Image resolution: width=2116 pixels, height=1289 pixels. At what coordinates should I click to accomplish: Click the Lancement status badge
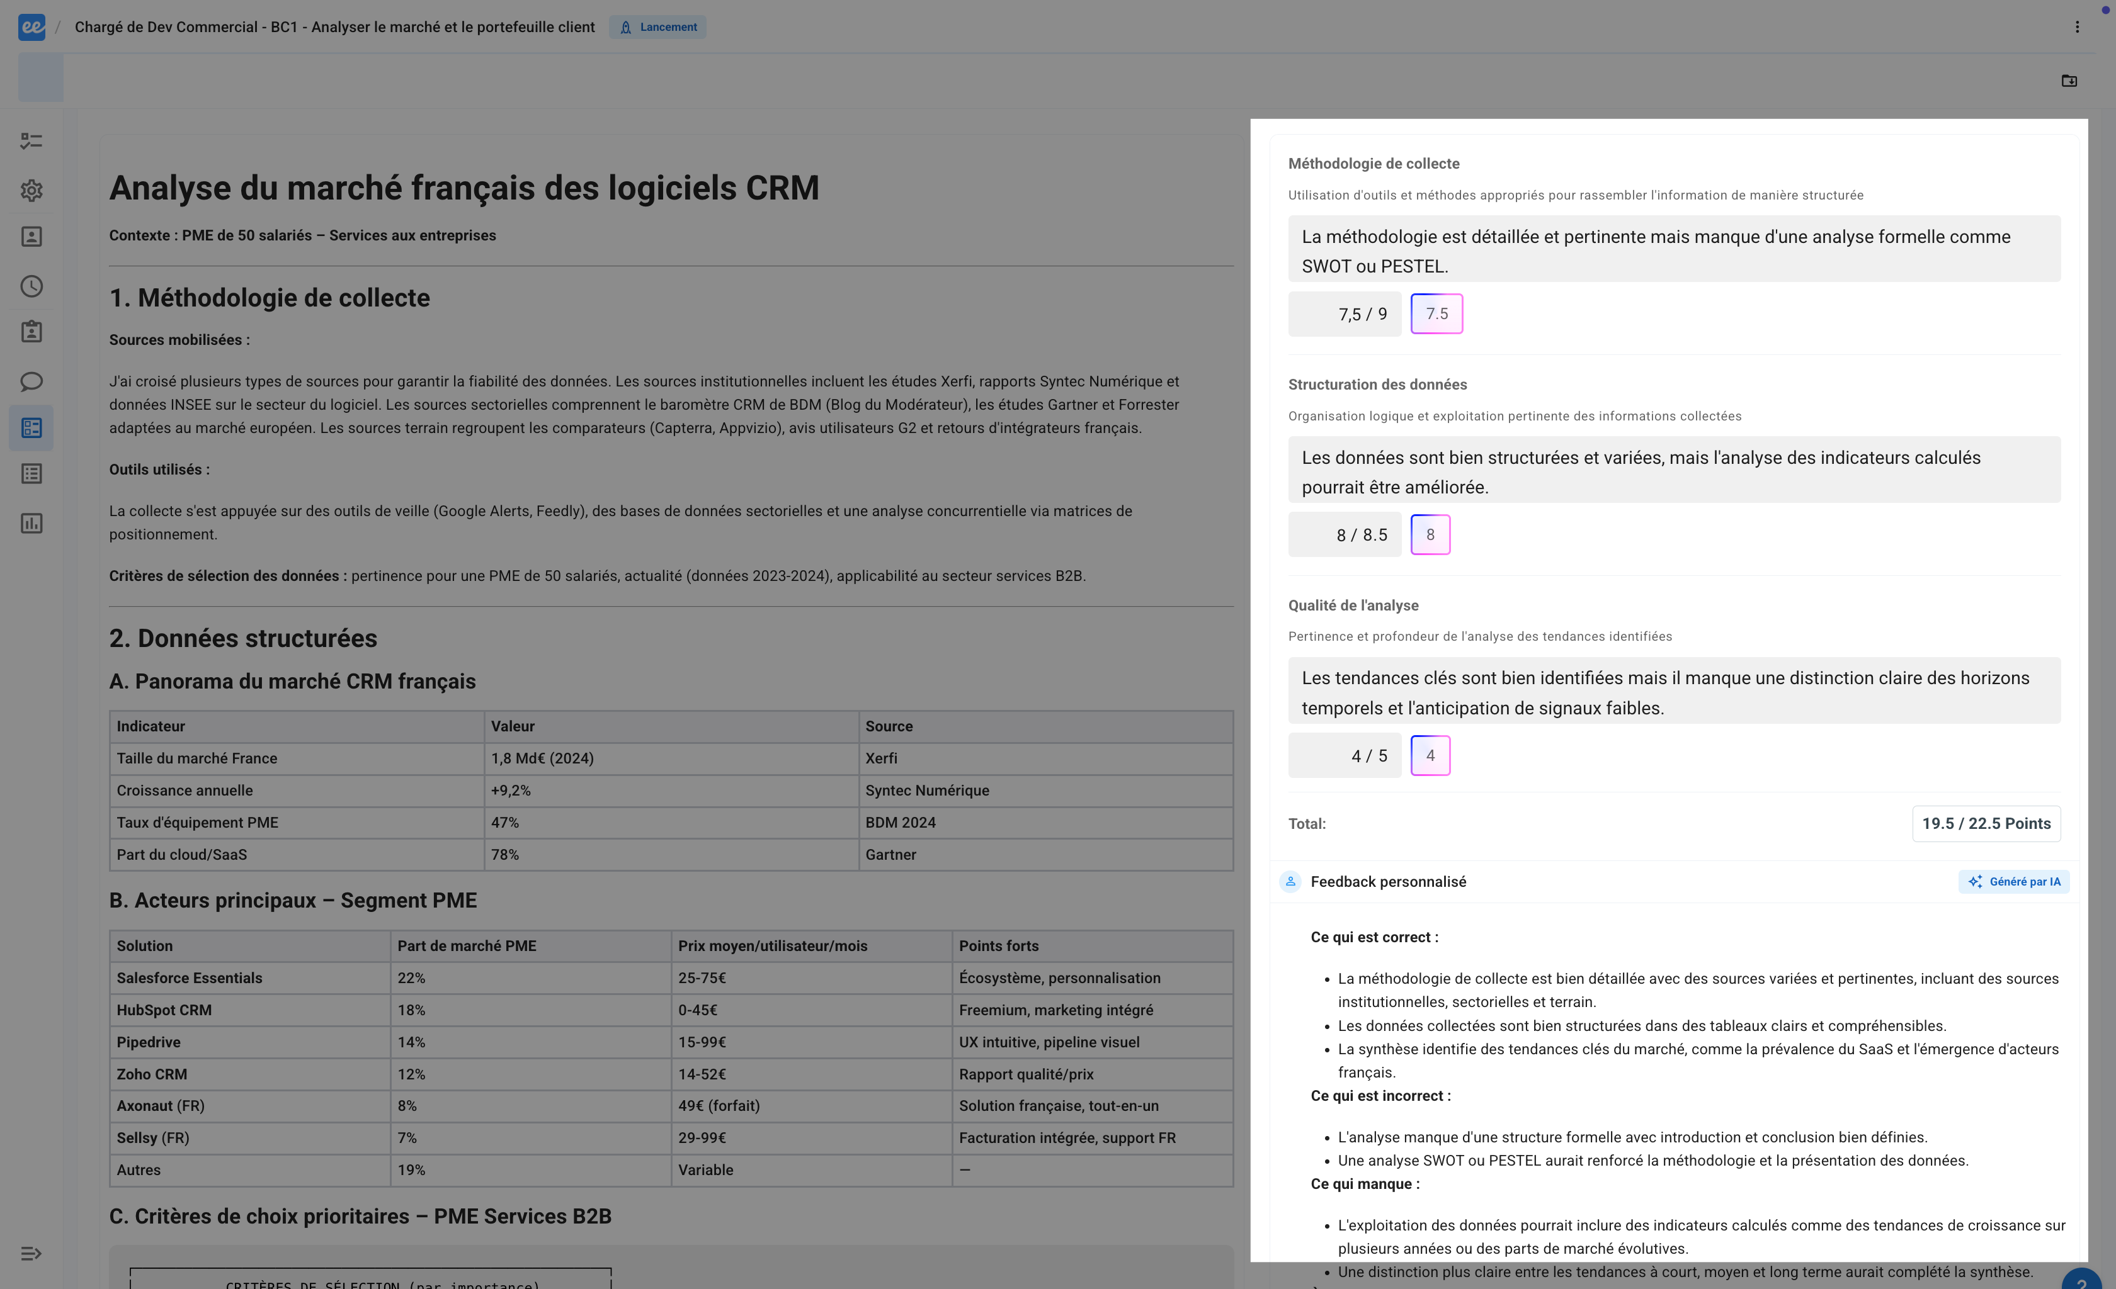(658, 26)
